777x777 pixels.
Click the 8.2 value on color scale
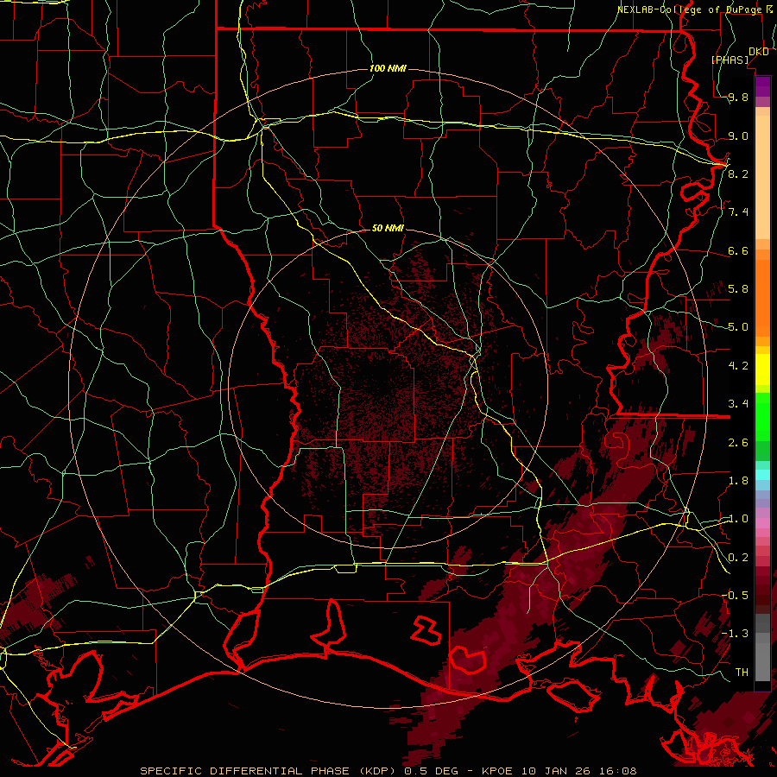click(738, 174)
